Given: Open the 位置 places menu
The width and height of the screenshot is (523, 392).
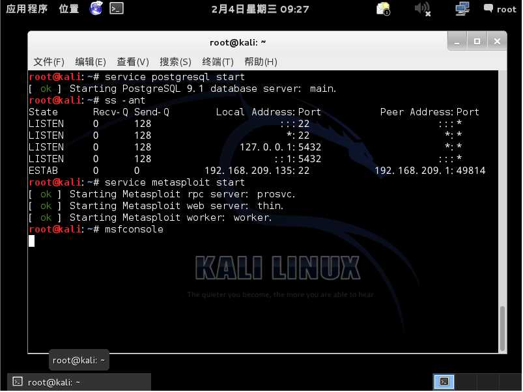Looking at the screenshot, I should [x=68, y=8].
